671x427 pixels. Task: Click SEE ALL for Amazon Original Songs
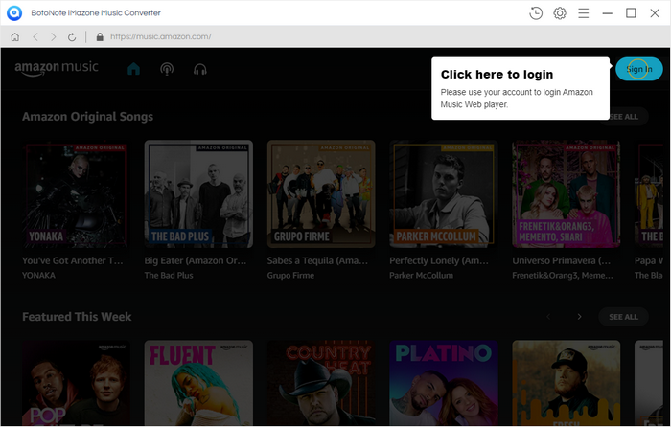click(x=623, y=117)
